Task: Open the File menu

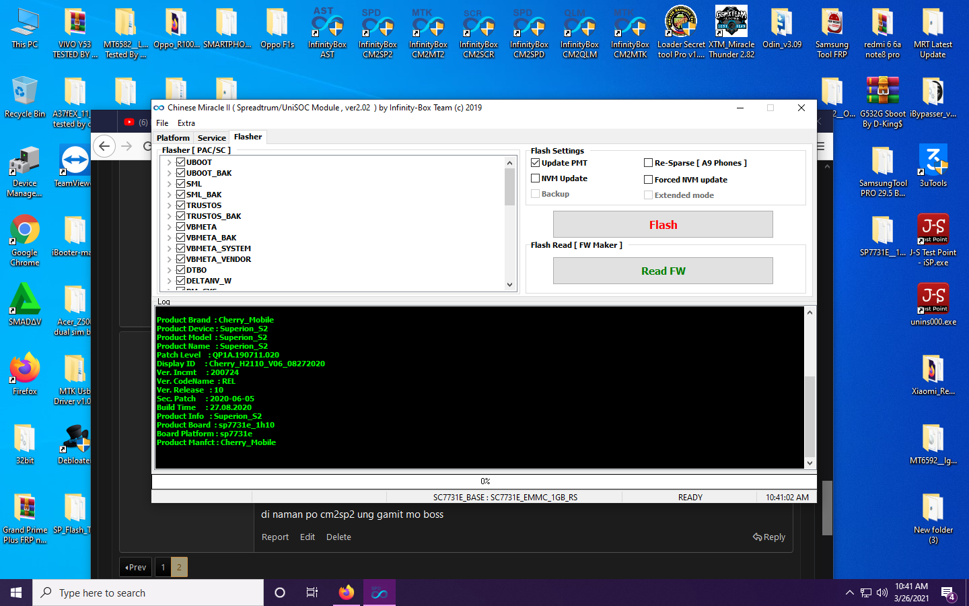Action: [162, 123]
